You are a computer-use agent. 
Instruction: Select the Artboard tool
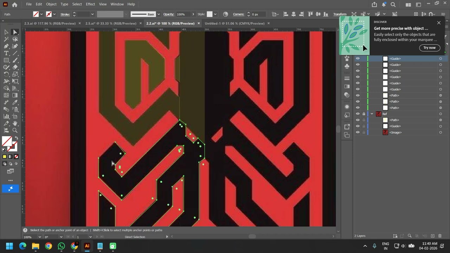pyautogui.click(x=15, y=116)
